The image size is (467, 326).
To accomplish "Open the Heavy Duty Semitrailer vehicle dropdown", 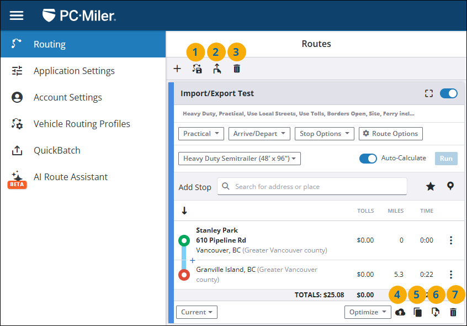I will pyautogui.click(x=240, y=159).
